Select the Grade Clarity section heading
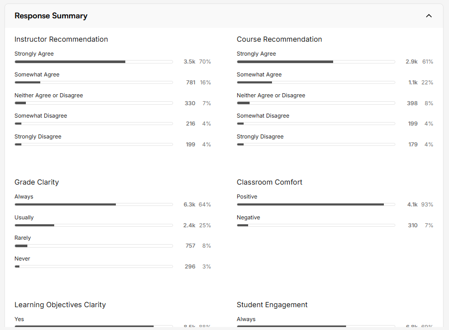 coord(37,182)
